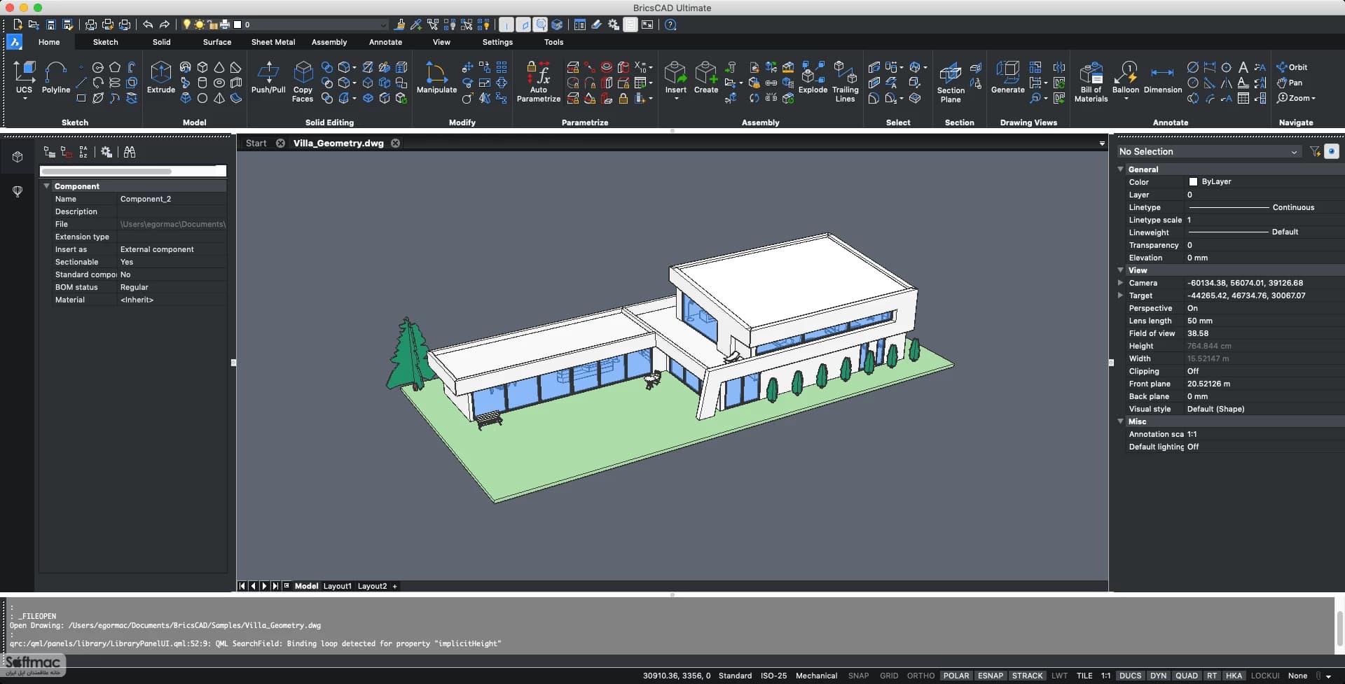This screenshot has width=1345, height=684.
Task: Toggle SNAP in the status bar
Action: [x=858, y=676]
